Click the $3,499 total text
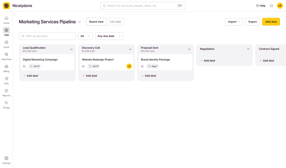Screen dimensions: 286x168 click(x=88, y=51)
